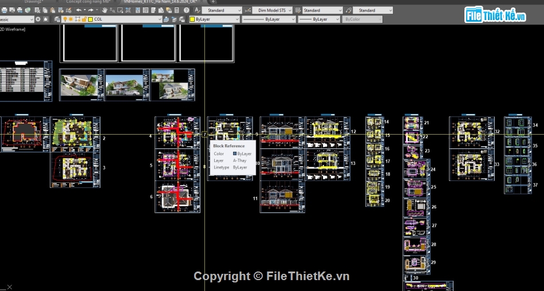Open the Sheet Set Manager icon
Image resolution: width=544 pixels, height=291 pixels.
click(x=161, y=10)
